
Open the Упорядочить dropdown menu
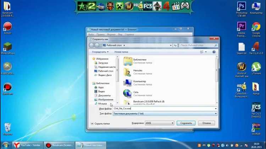100,52
